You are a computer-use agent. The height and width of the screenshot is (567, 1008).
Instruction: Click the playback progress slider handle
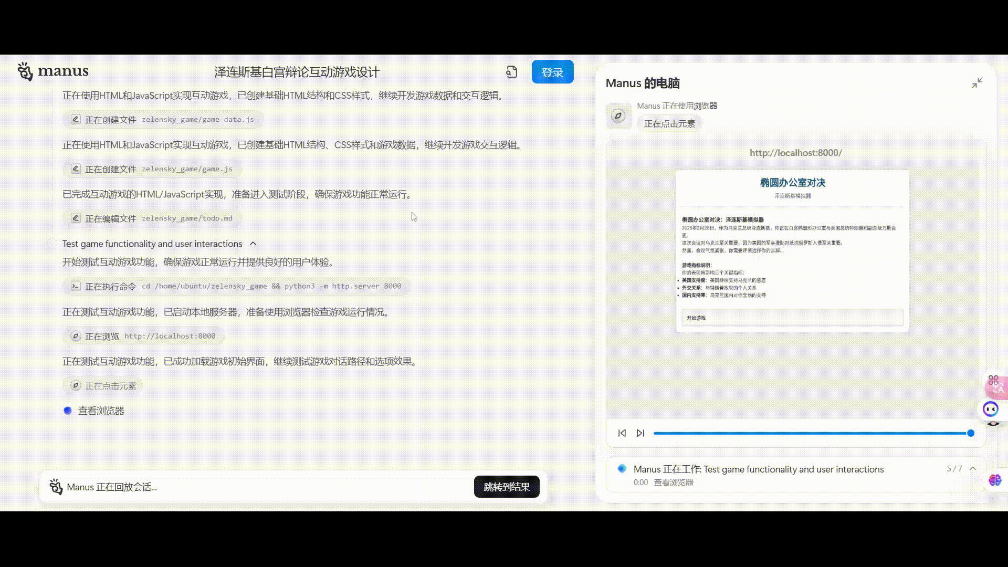pyautogui.click(x=971, y=433)
